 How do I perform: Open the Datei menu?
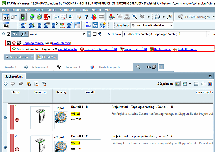pyautogui.click(x=5, y=10)
